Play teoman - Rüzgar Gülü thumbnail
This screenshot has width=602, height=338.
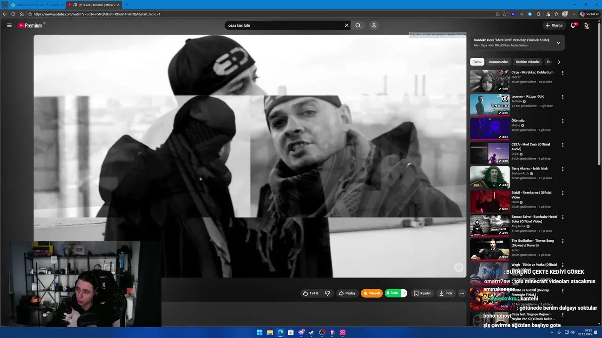tap(490, 105)
